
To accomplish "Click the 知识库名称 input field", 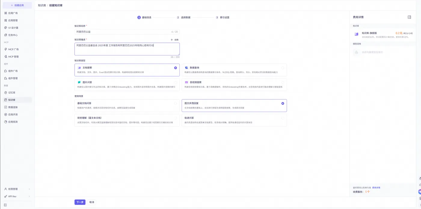I will click(x=127, y=32).
